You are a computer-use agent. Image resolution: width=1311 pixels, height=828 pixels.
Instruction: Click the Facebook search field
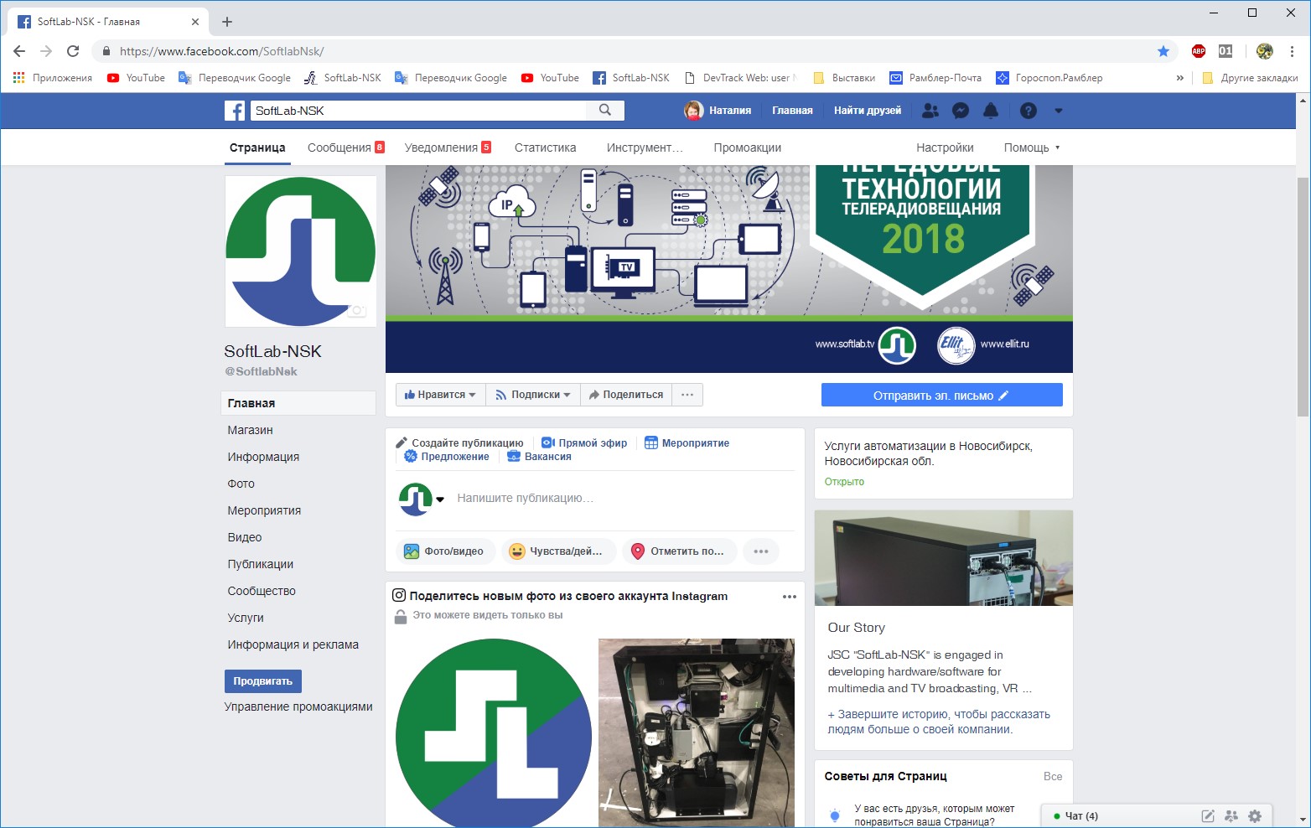coord(417,111)
